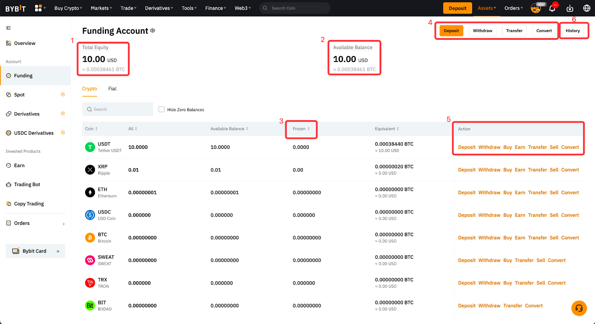
Task: Click the plus icon beside USDC Derivatives
Action: pyautogui.click(x=63, y=132)
